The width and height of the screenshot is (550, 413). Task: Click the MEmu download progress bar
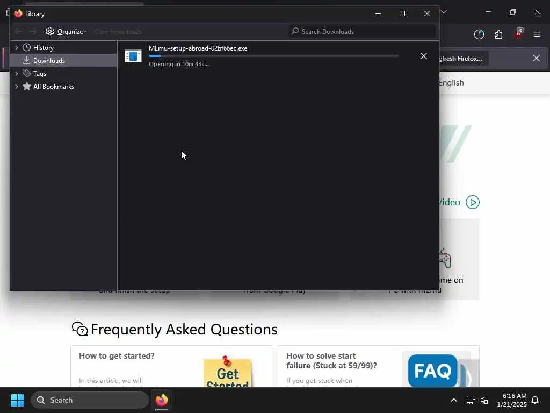(274, 56)
